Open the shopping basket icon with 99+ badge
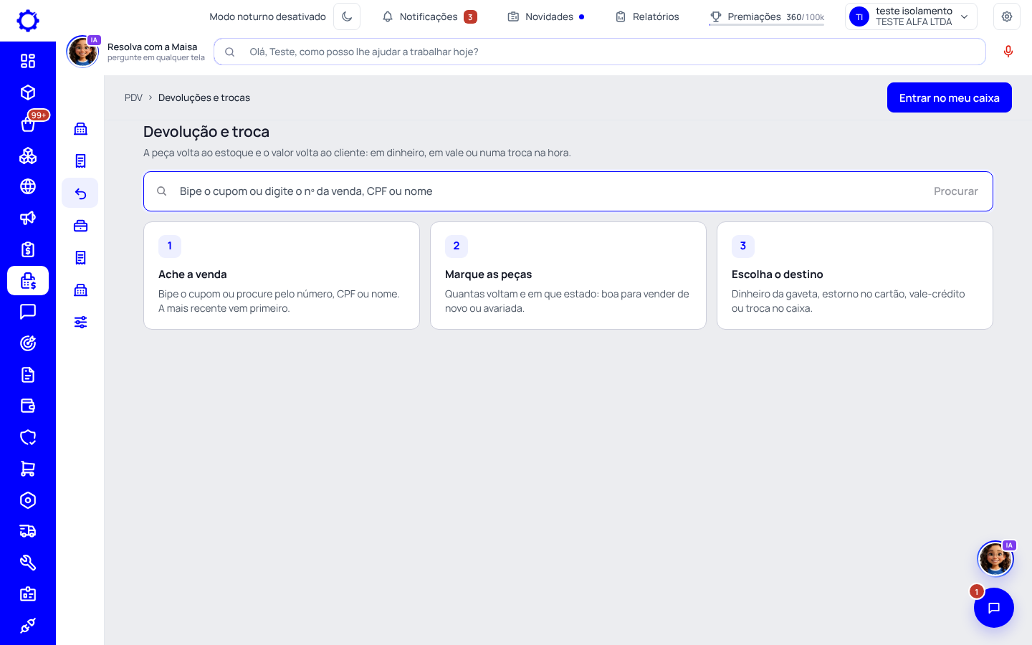Image resolution: width=1032 pixels, height=645 pixels. pos(28,124)
